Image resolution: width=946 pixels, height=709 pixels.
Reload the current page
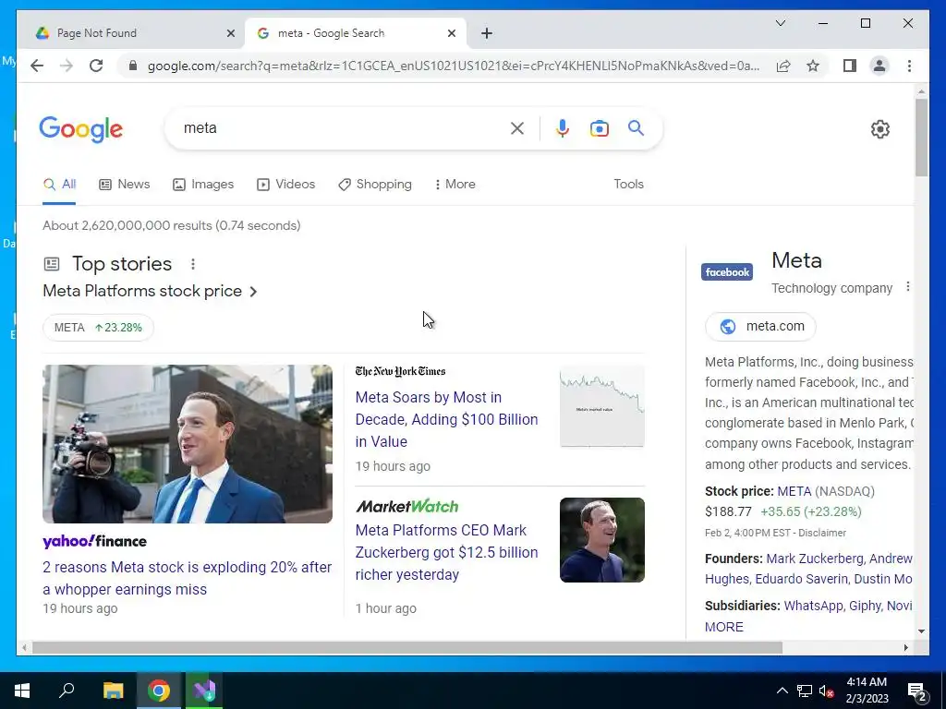[96, 66]
